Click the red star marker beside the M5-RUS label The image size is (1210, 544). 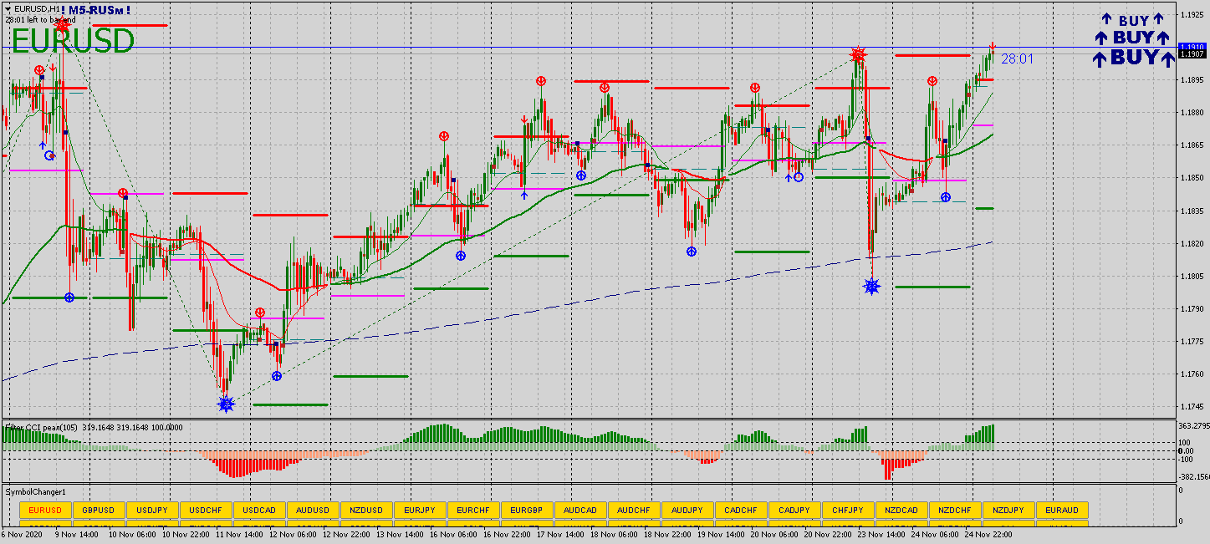(62, 25)
